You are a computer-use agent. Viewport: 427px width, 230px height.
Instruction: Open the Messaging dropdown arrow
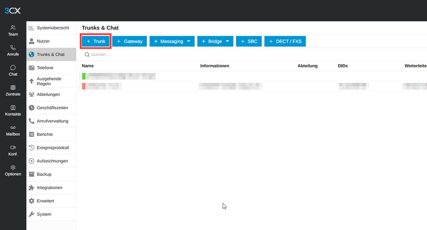pos(189,42)
